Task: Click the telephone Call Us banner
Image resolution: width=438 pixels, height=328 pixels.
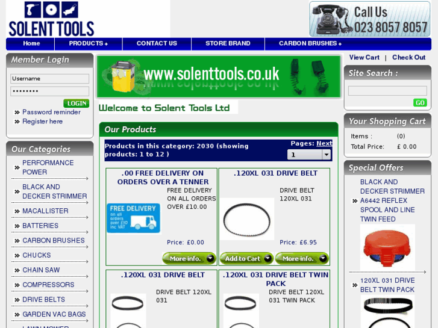Action: click(x=370, y=19)
